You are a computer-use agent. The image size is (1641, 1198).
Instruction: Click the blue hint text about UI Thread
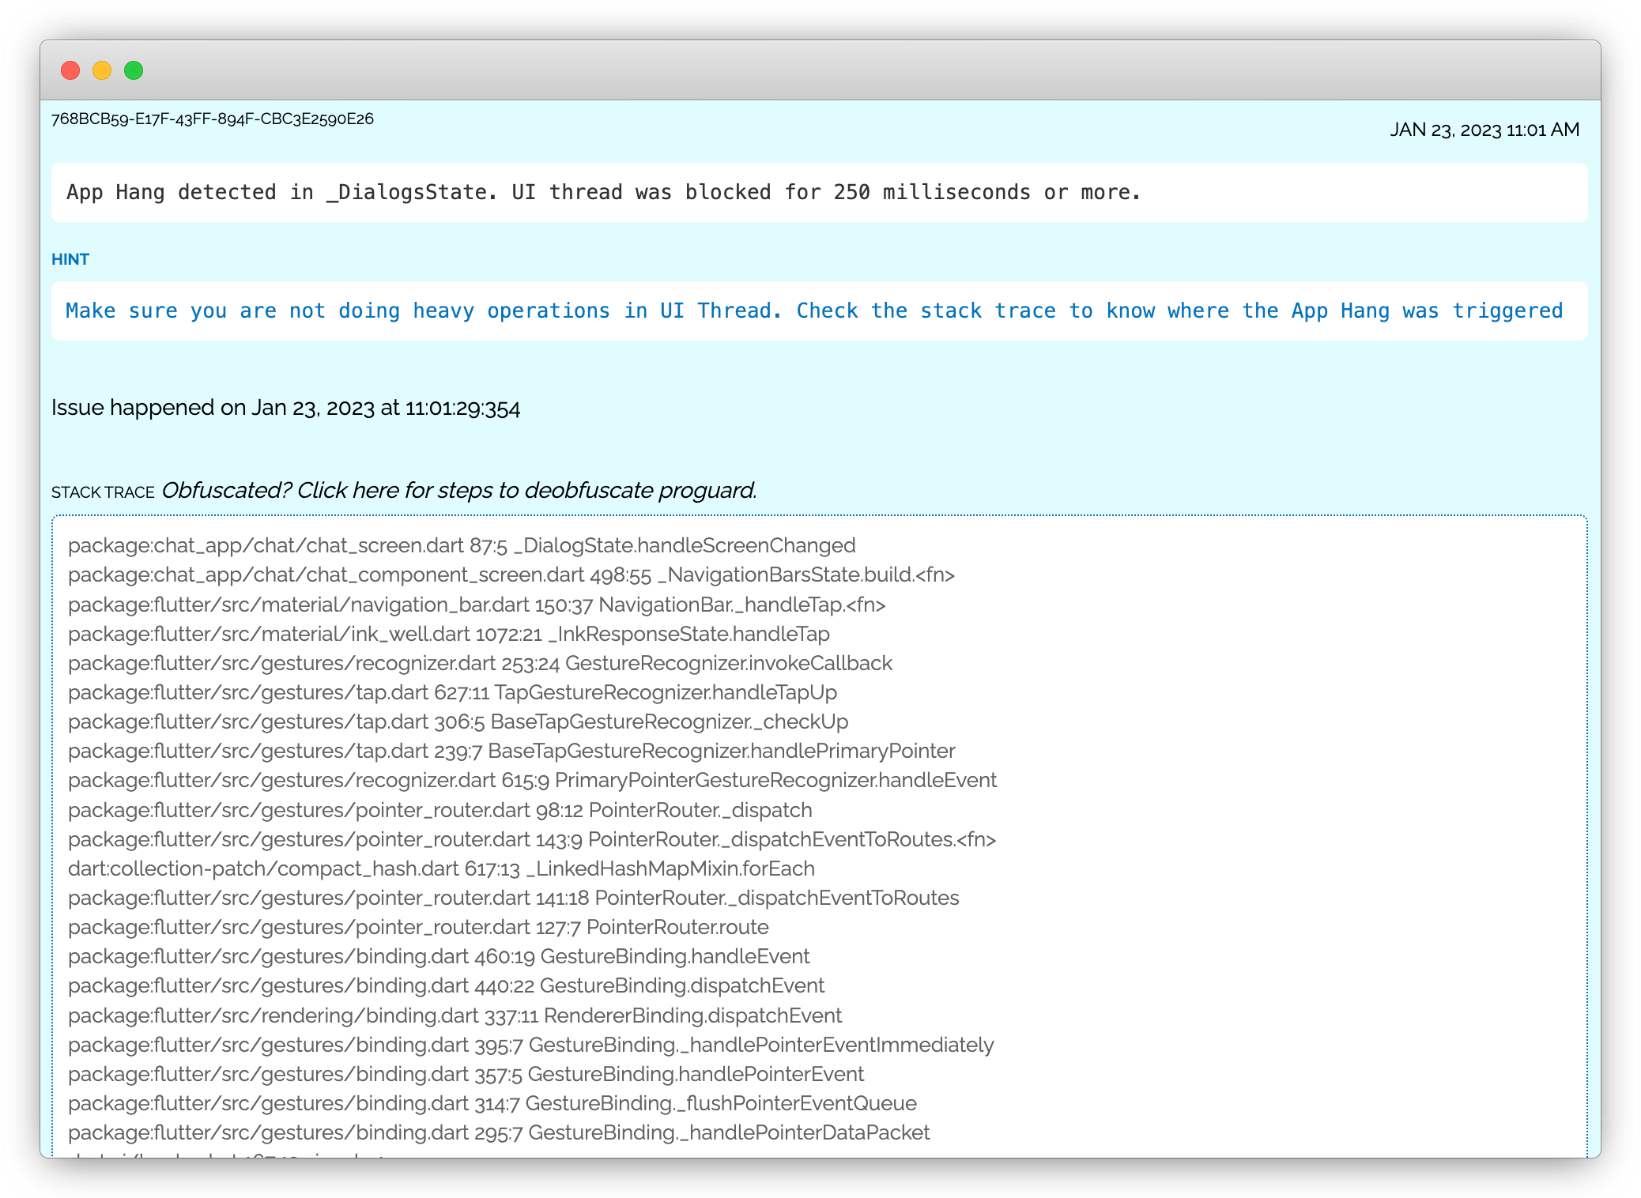coord(814,311)
